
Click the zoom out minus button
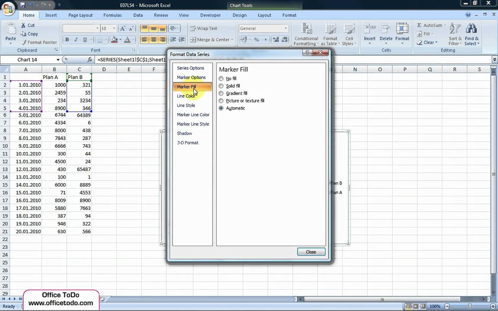click(447, 306)
